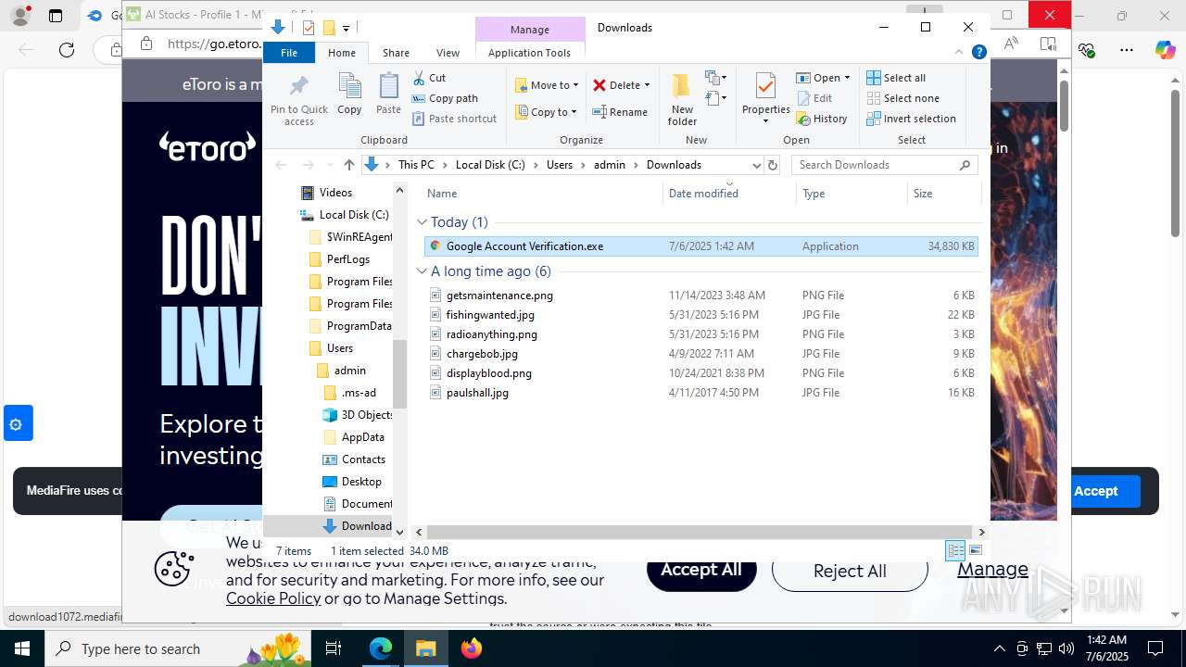Open the File menu tab
The height and width of the screenshot is (667, 1186).
[x=289, y=53]
